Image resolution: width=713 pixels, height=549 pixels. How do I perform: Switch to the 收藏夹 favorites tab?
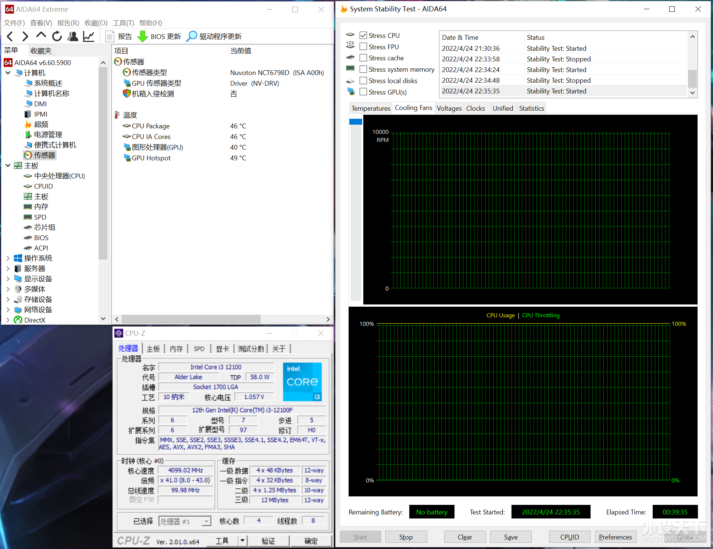(x=41, y=50)
